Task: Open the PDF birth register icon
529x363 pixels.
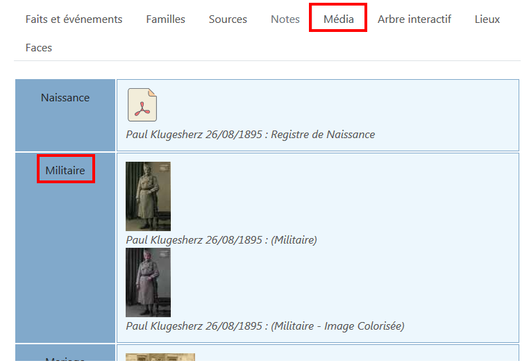Action: click(x=142, y=105)
